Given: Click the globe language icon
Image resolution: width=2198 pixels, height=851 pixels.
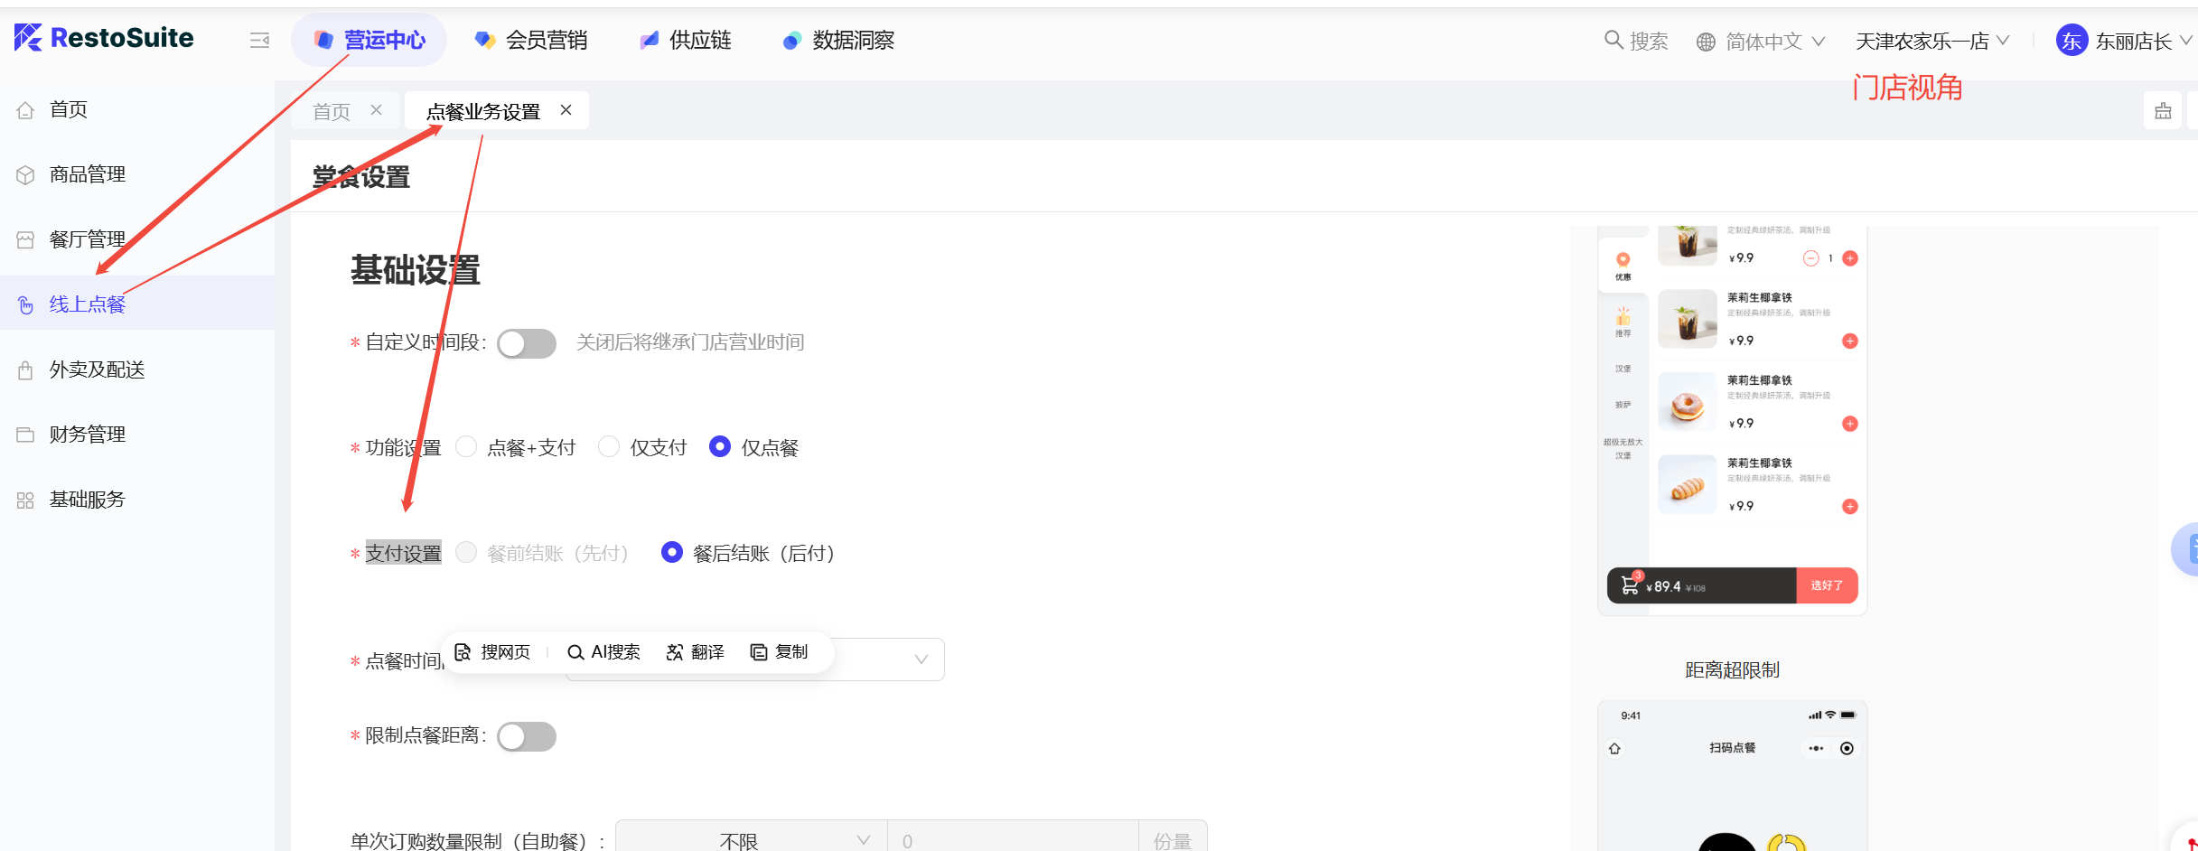Looking at the screenshot, I should [1705, 42].
